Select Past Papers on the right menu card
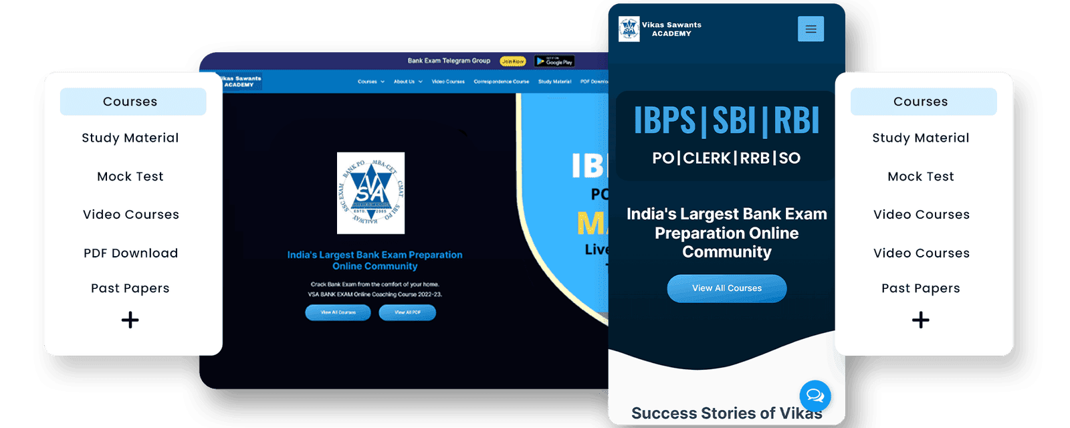 (x=921, y=288)
